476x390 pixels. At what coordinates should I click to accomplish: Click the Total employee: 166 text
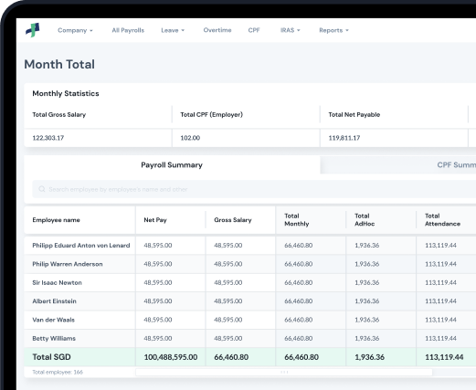coord(58,372)
